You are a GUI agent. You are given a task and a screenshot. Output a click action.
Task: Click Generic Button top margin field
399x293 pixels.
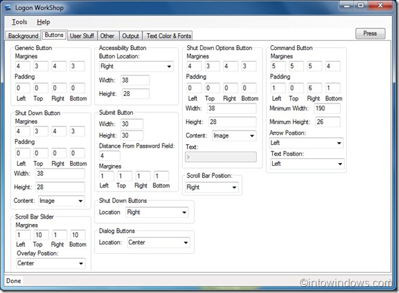click(x=41, y=66)
